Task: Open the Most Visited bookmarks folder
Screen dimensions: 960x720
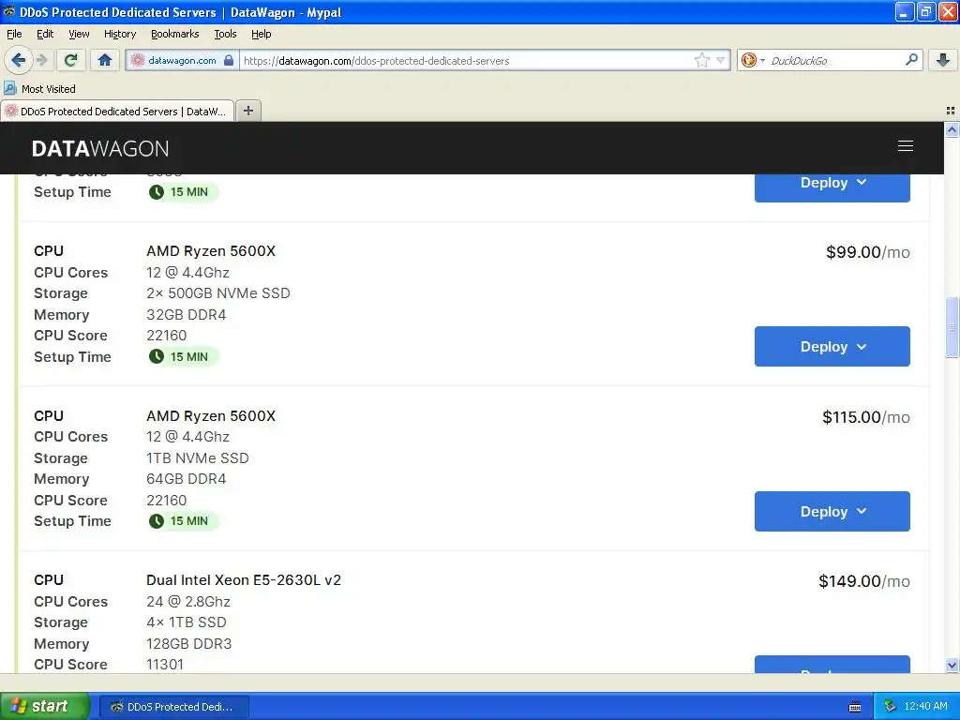Action: [x=40, y=89]
